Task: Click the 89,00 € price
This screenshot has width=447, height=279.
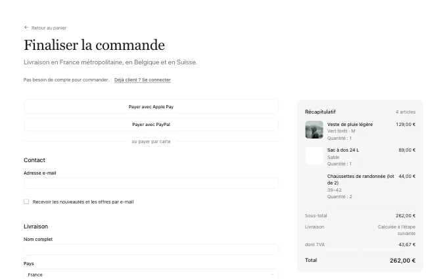Action: tap(407, 150)
